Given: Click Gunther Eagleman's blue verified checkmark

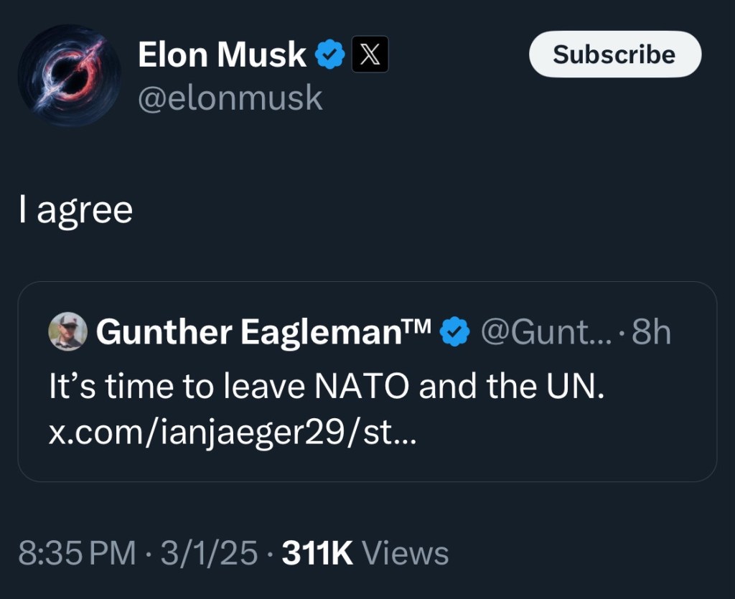Looking at the screenshot, I should 454,331.
